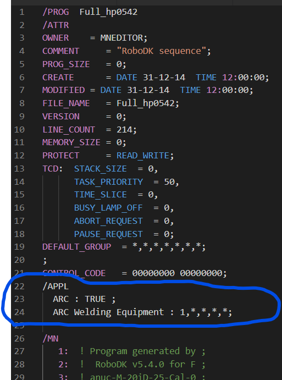The image size is (282, 380).
Task: Click the program name Full_hp0542 on line 1
Action: pos(108,12)
